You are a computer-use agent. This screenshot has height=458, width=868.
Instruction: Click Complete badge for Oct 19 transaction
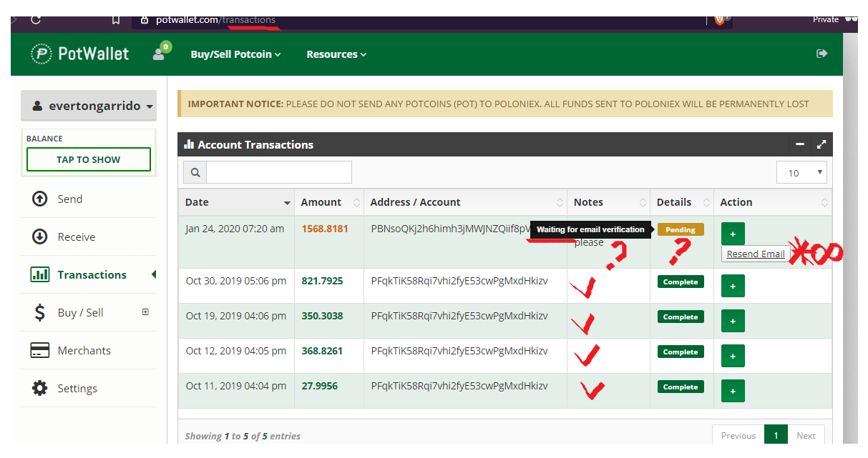coord(681,317)
